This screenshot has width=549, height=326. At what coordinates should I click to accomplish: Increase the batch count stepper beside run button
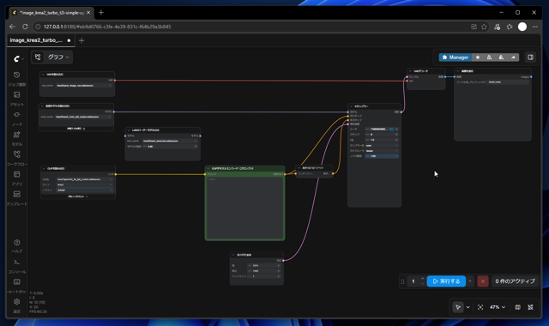click(422, 279)
